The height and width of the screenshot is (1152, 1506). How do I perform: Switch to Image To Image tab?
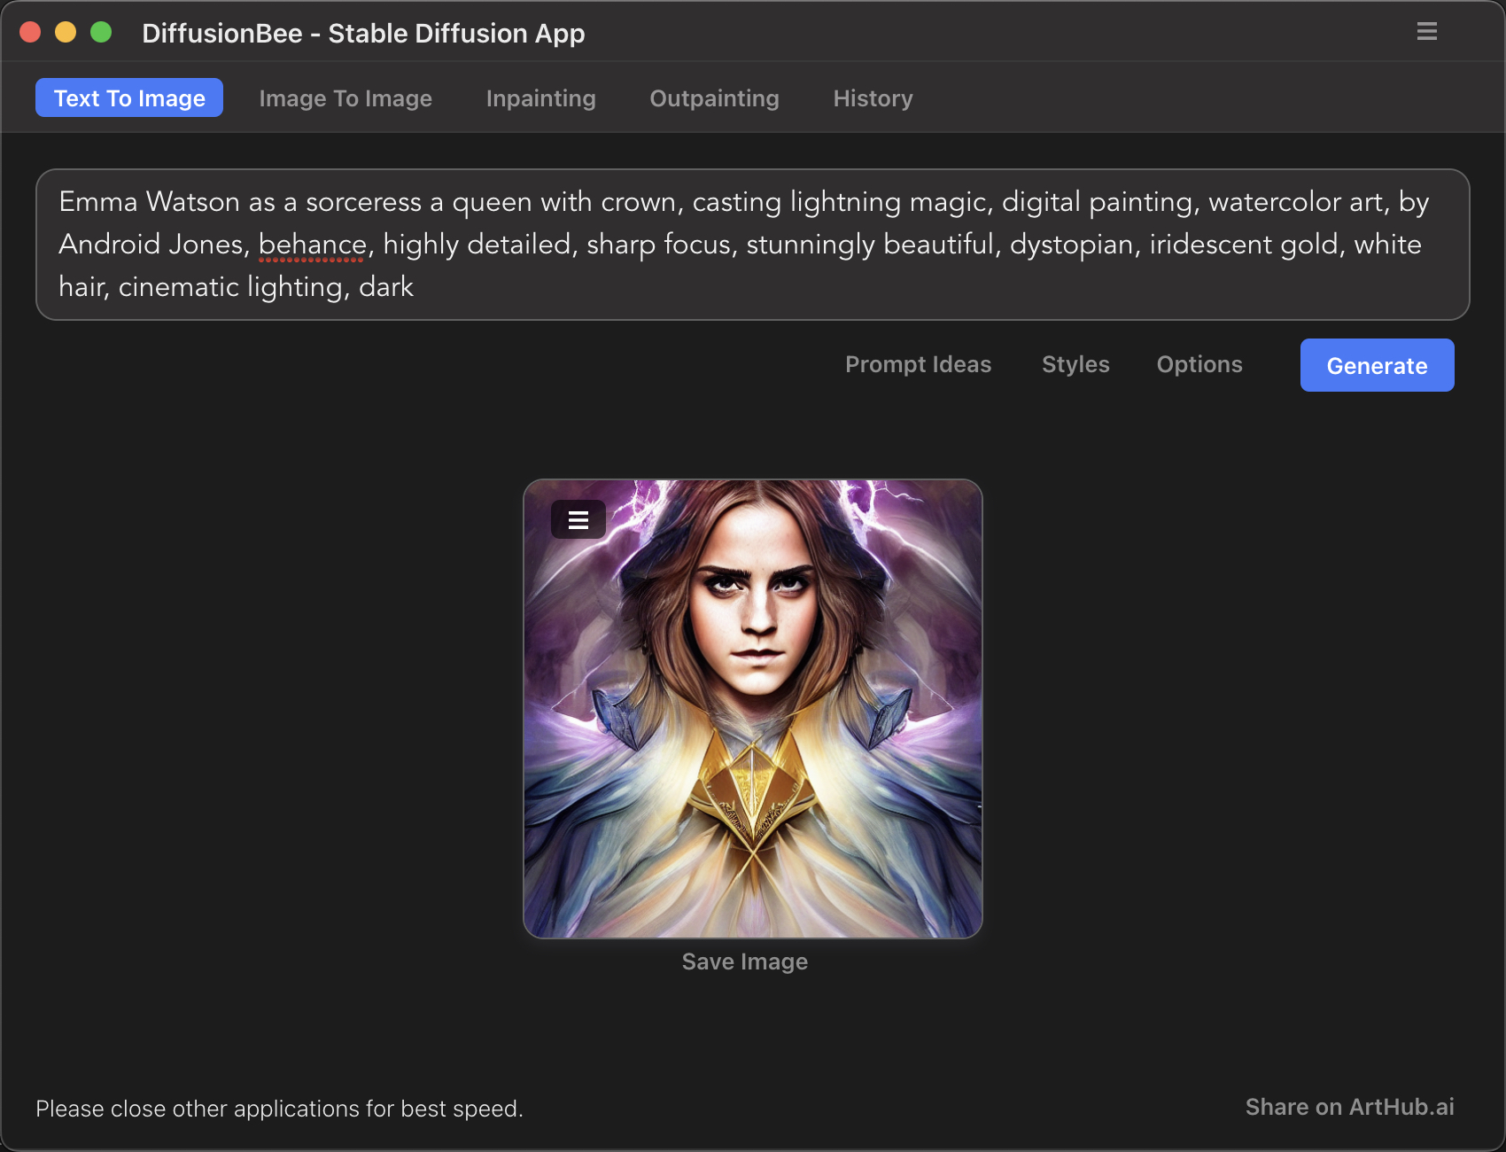click(x=345, y=98)
